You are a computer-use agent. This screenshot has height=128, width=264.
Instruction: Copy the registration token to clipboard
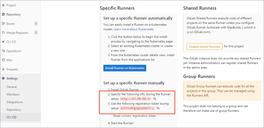(158, 108)
